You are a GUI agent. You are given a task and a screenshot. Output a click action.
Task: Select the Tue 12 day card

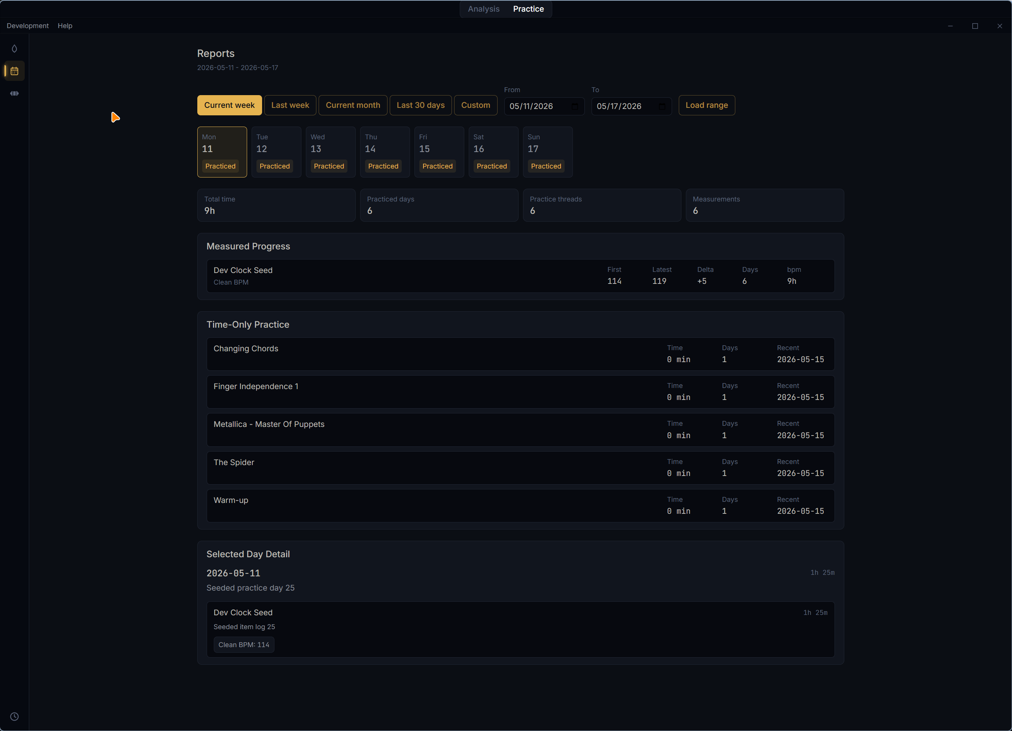(276, 152)
